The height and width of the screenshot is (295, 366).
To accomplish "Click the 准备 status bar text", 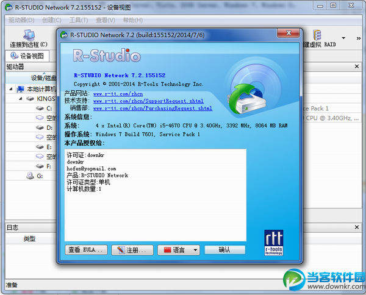I will pyautogui.click(x=12, y=285).
